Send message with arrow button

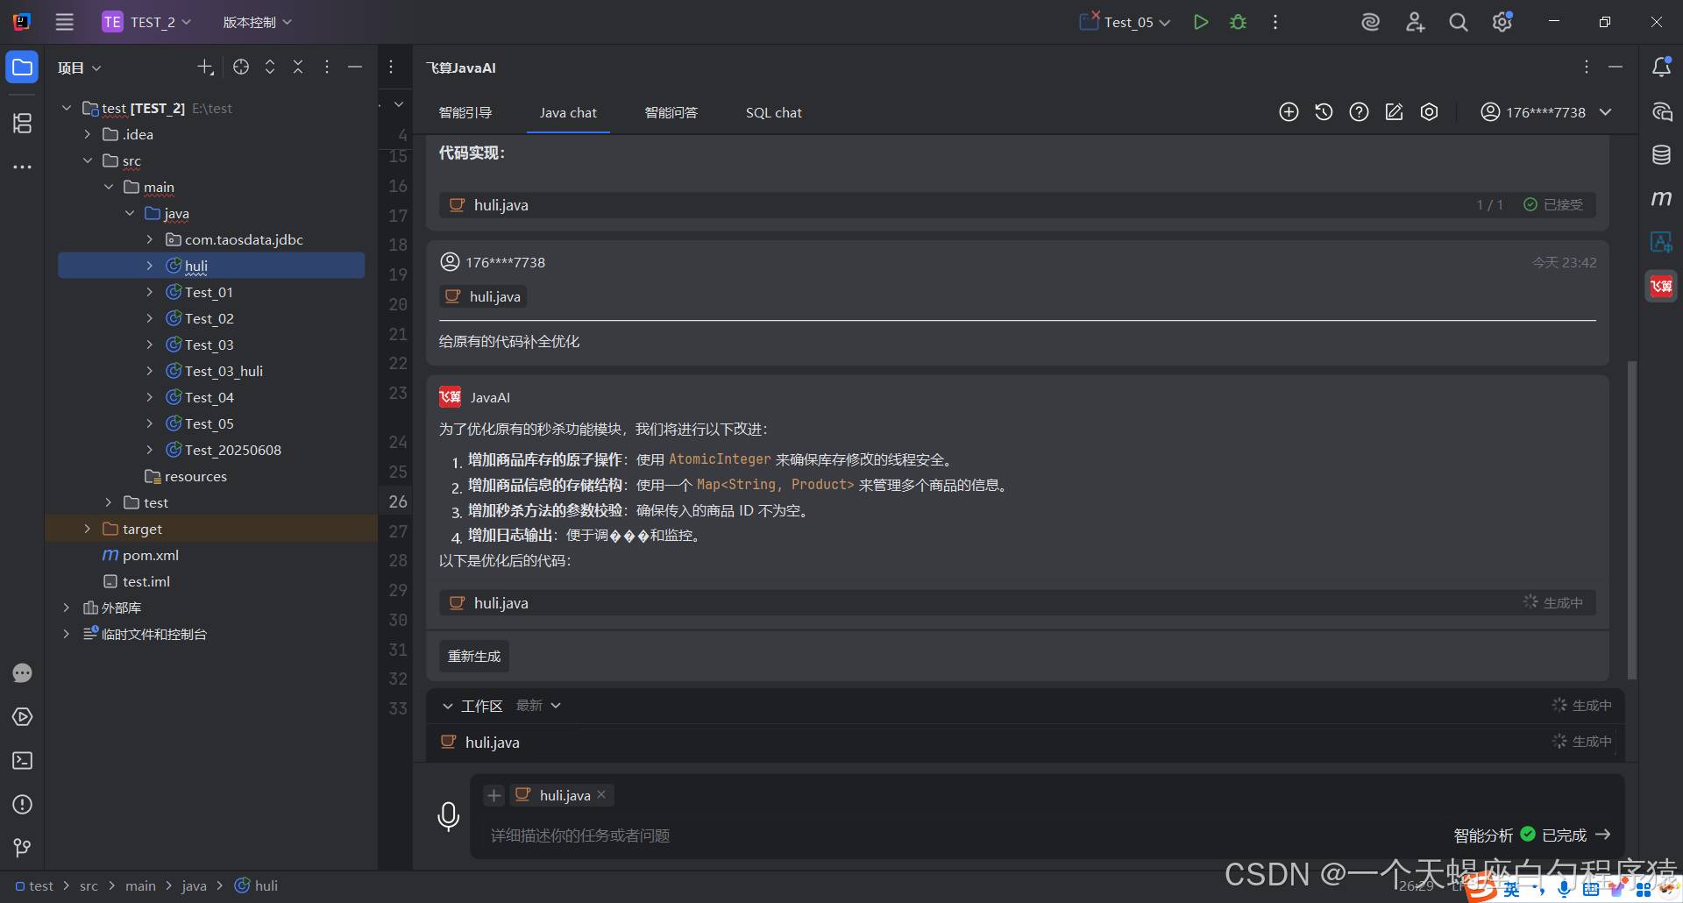point(1602,835)
